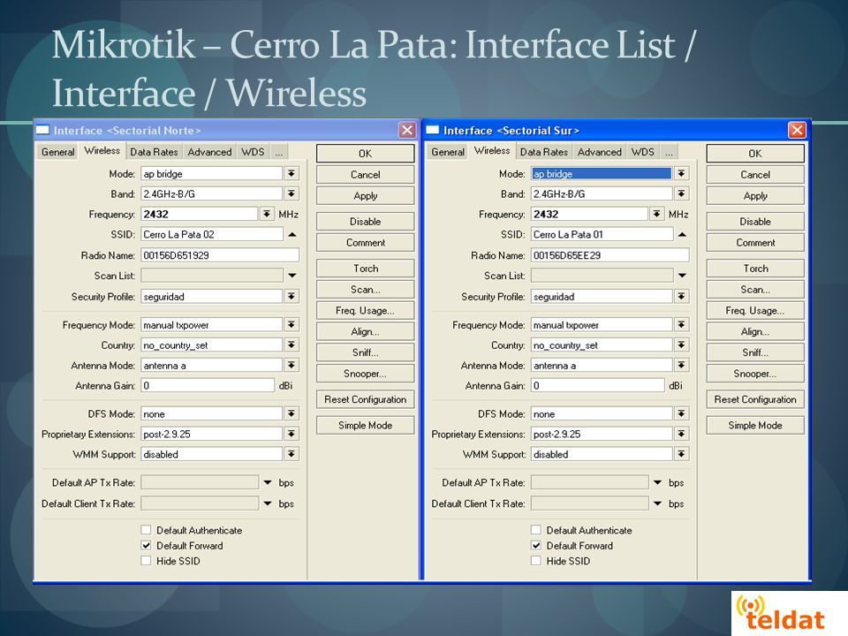Open WDS tab in Sectorial Sur
Viewport: 848px width, 636px height.
click(x=643, y=152)
